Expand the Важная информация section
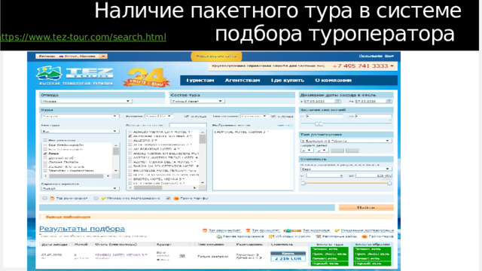The height and width of the screenshot is (271, 482). pyautogui.click(x=68, y=217)
